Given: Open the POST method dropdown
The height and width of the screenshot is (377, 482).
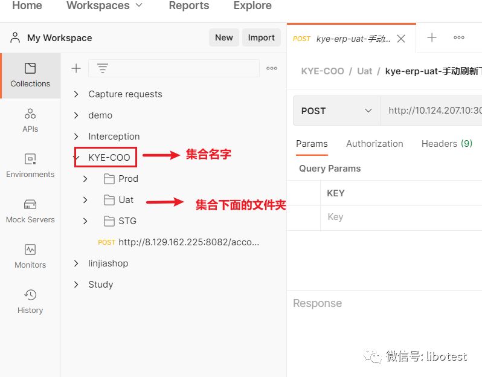Looking at the screenshot, I should 336,111.
